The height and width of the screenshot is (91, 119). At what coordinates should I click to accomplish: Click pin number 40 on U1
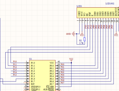[x=59, y=62]
